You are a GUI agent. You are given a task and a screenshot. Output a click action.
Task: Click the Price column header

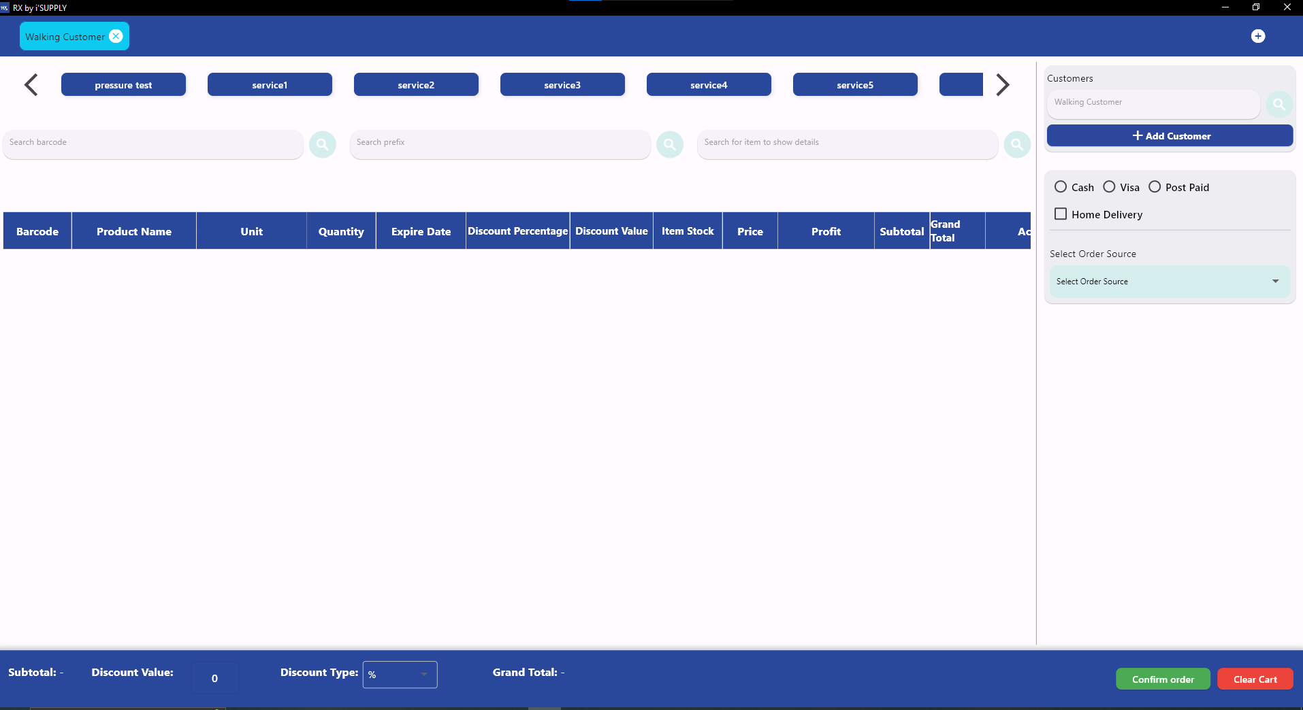click(750, 231)
